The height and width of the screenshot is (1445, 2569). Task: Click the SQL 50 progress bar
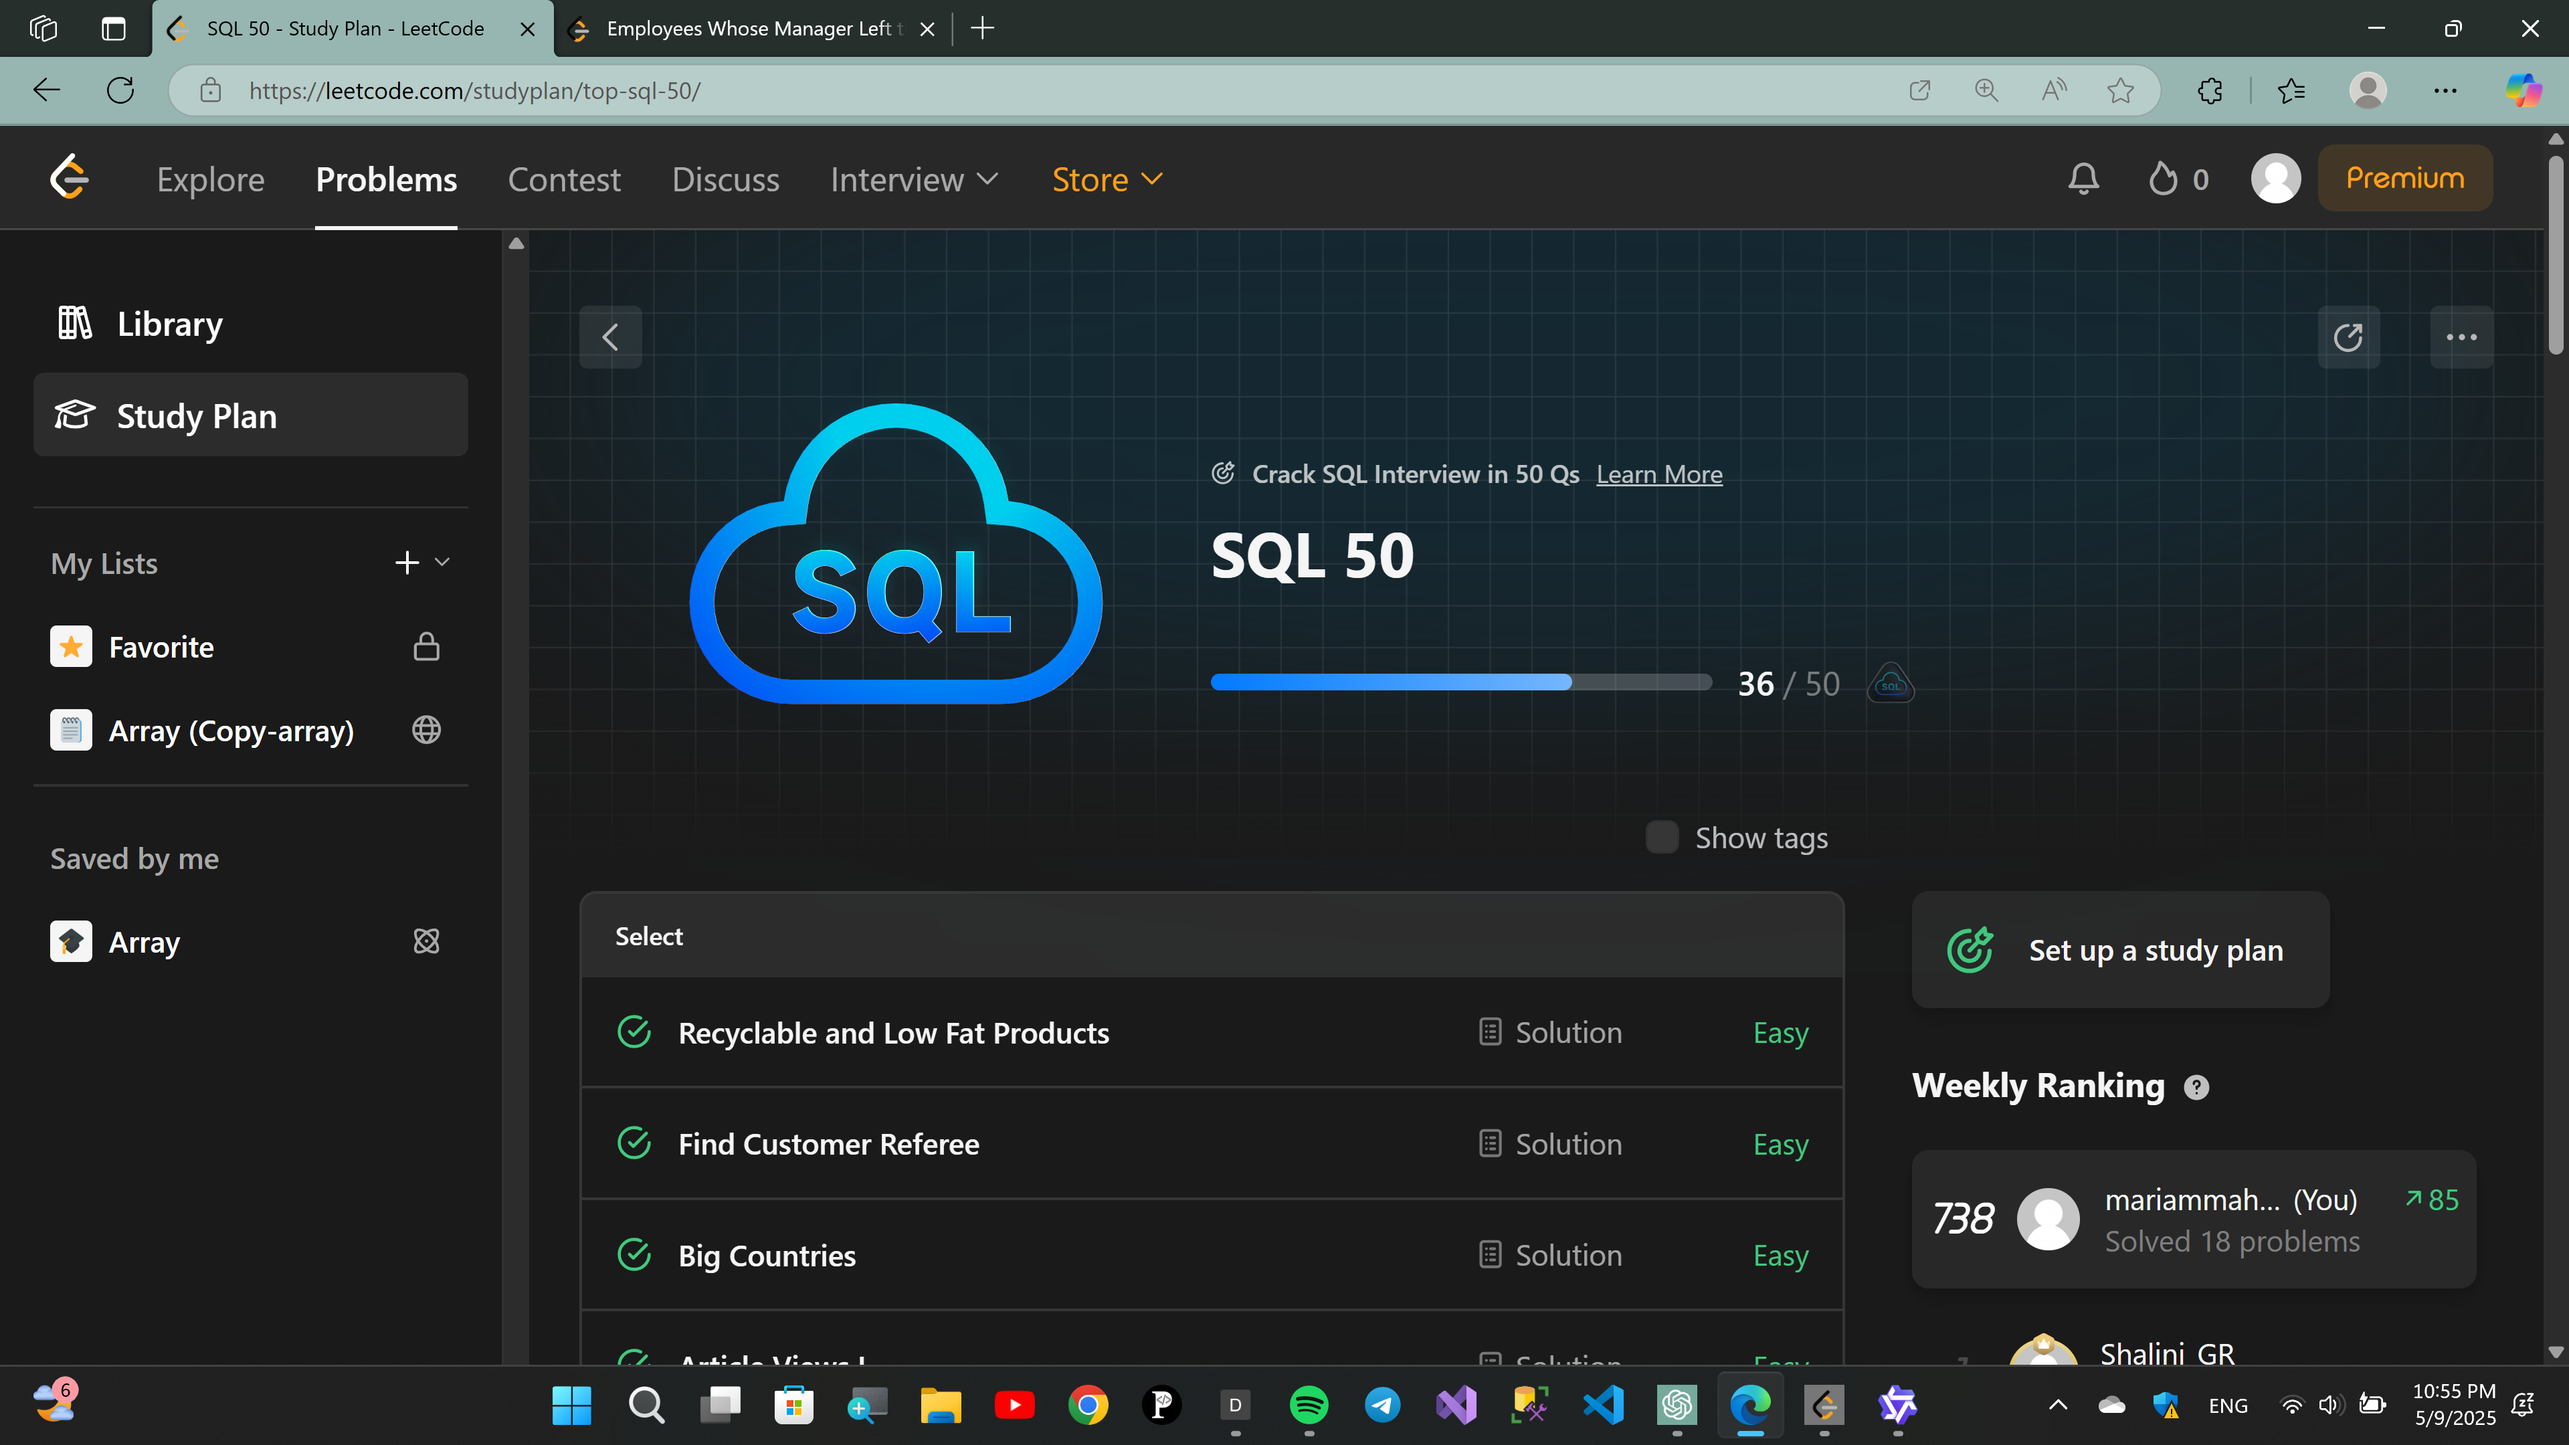pyautogui.click(x=1460, y=683)
